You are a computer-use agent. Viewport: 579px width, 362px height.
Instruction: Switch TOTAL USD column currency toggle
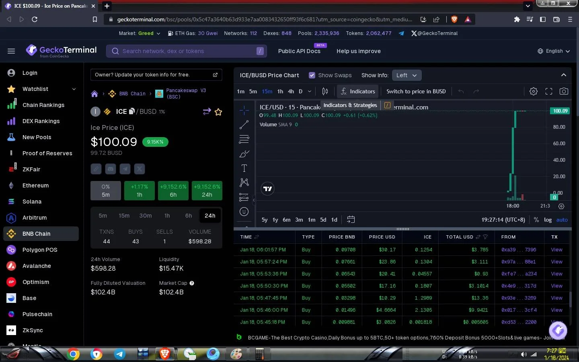(x=478, y=237)
